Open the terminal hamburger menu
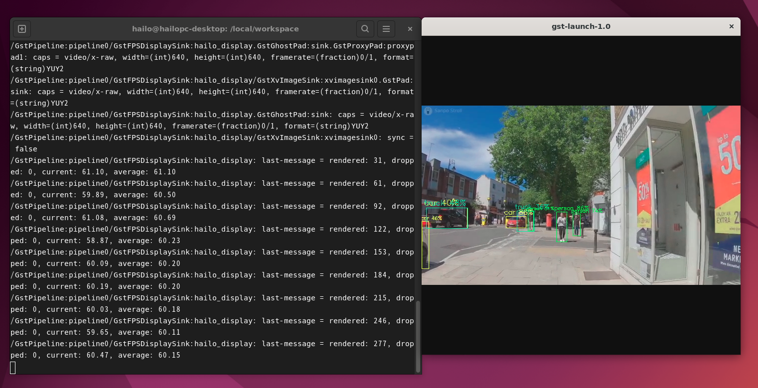 (386, 29)
